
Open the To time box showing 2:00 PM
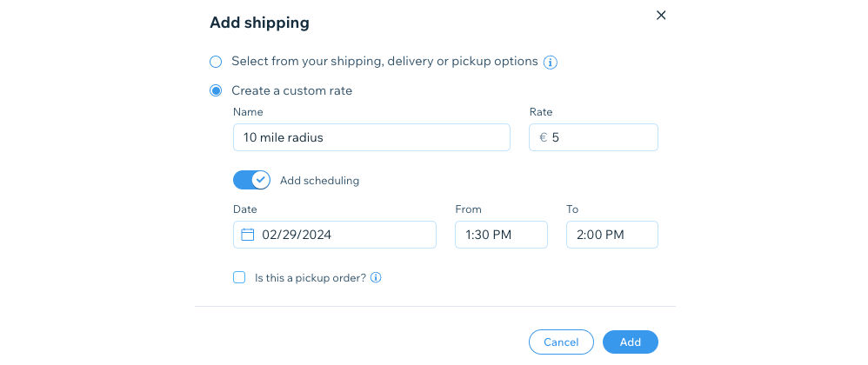pyautogui.click(x=611, y=235)
